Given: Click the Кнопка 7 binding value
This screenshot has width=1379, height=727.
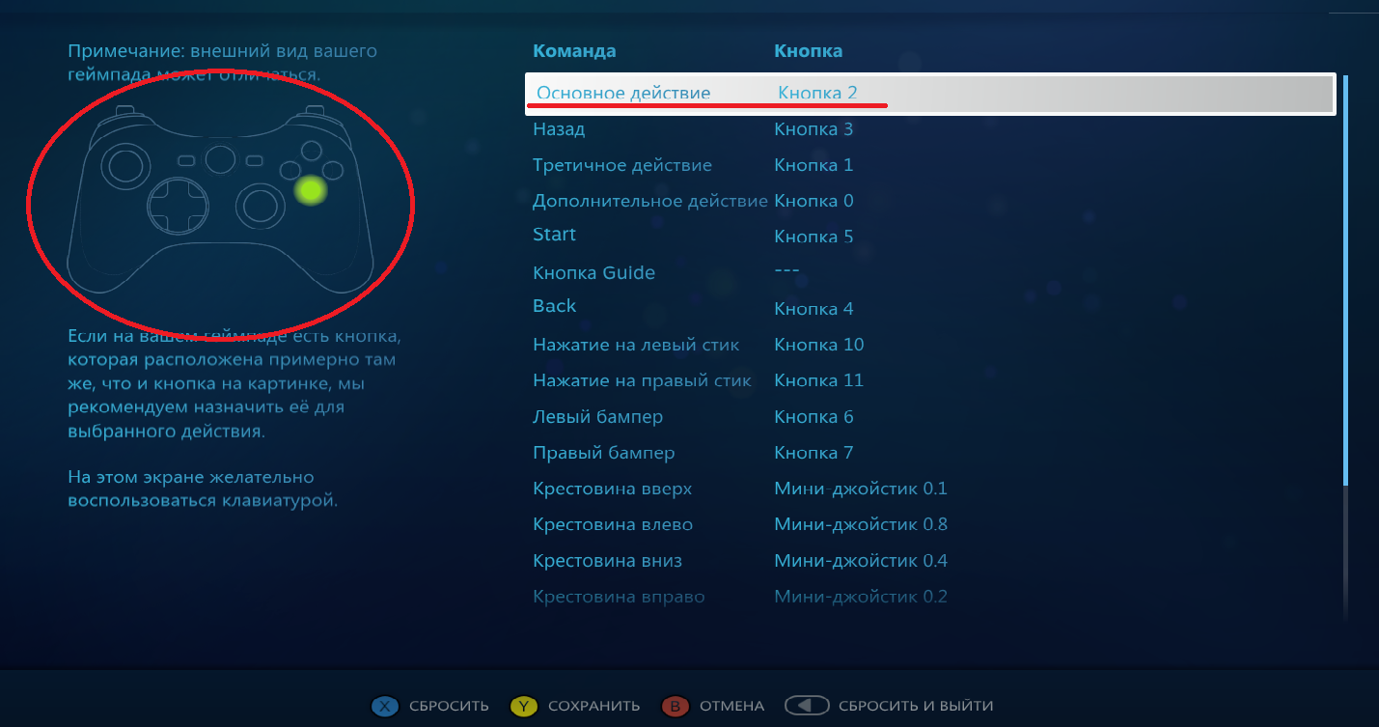Looking at the screenshot, I should [x=814, y=453].
